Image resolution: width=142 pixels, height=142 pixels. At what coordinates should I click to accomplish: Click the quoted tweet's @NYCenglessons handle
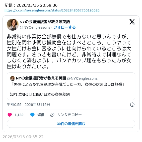pos(82,78)
